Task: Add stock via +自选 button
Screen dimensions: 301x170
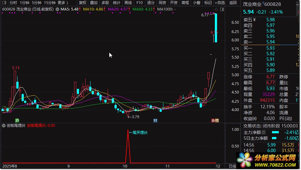Action: tap(220, 3)
